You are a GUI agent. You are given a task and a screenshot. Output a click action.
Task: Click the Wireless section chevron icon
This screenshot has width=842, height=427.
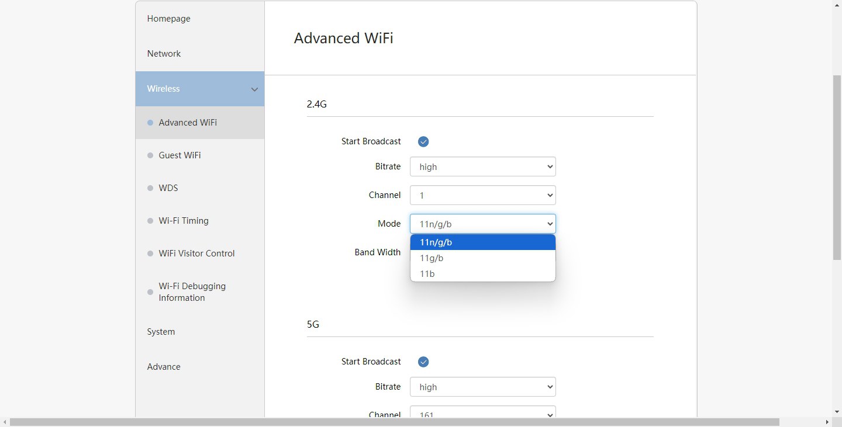(x=254, y=89)
